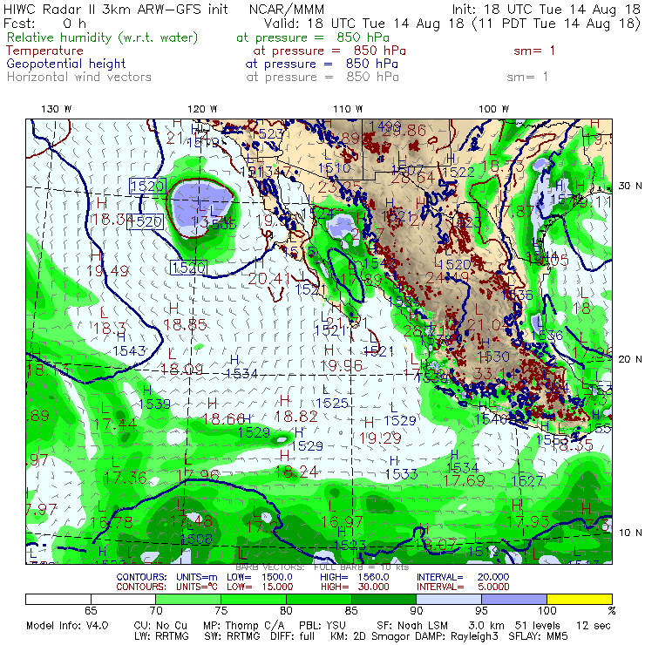Click the 'PBL: YSU' footer text
Viewport: 645px width, 645px height.
[x=322, y=626]
